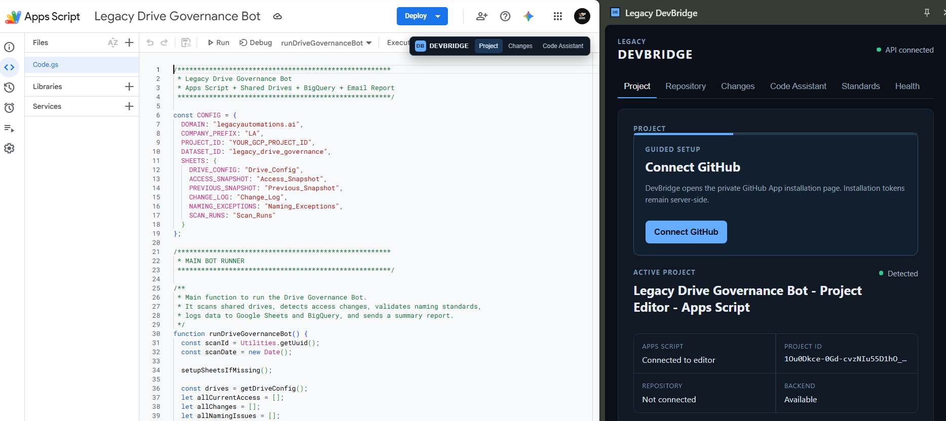Pin the Legacy DevBridge side panel
Viewport: 946px width, 421px height.
point(927,13)
